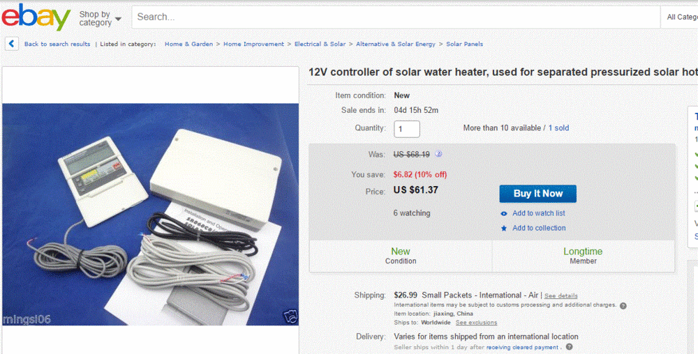Click the Add to watch list link
Viewport: 698px width, 354px height.
coord(538,213)
